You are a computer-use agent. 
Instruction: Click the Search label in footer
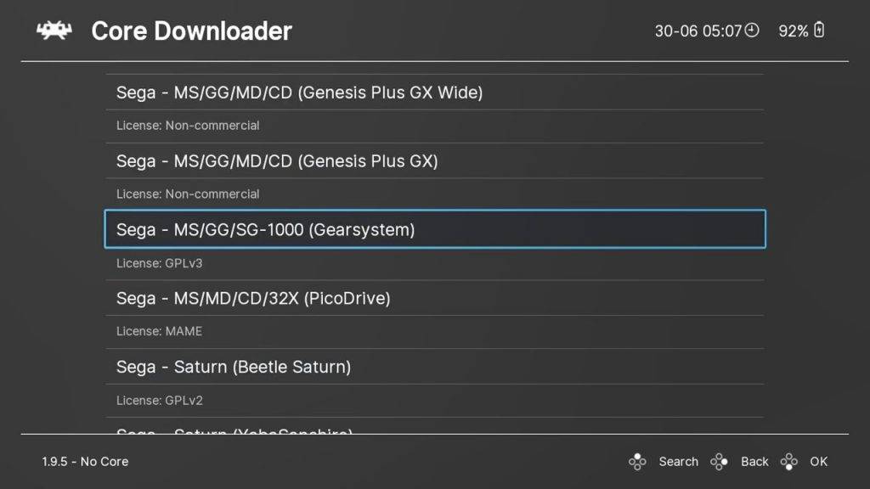[x=679, y=461]
